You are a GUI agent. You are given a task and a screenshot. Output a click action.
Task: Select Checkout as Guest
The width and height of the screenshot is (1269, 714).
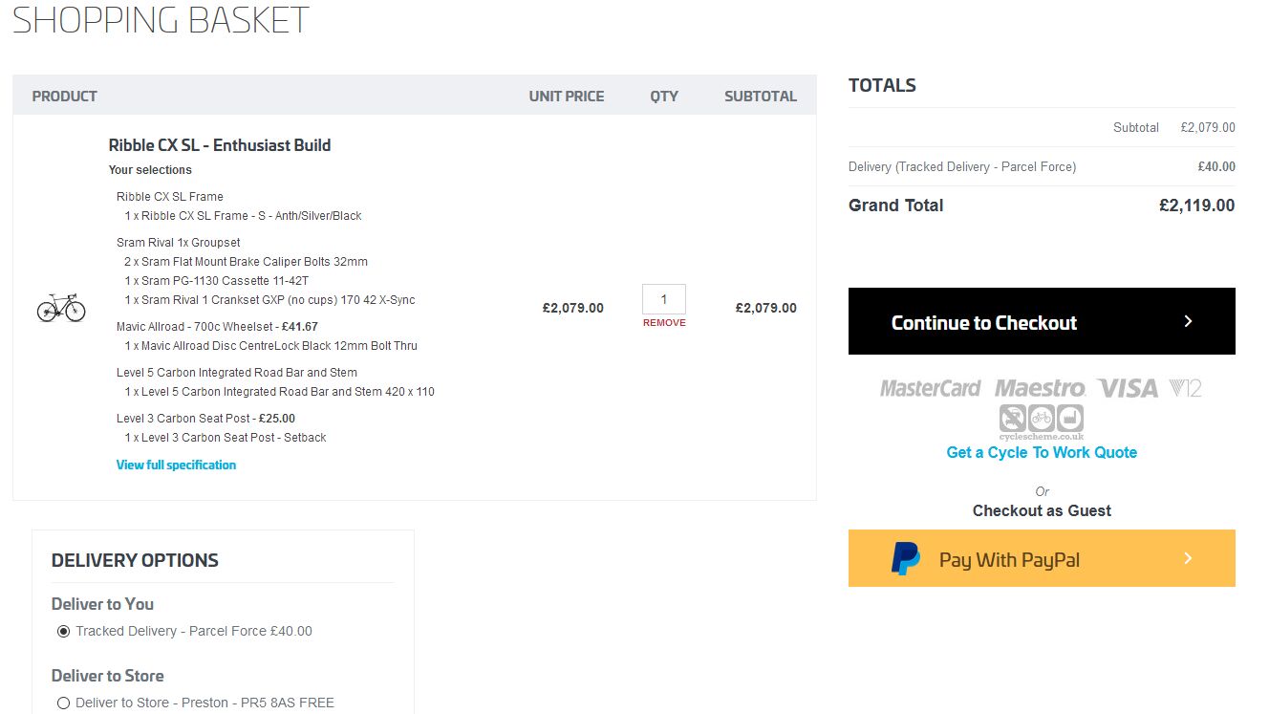pos(1042,510)
